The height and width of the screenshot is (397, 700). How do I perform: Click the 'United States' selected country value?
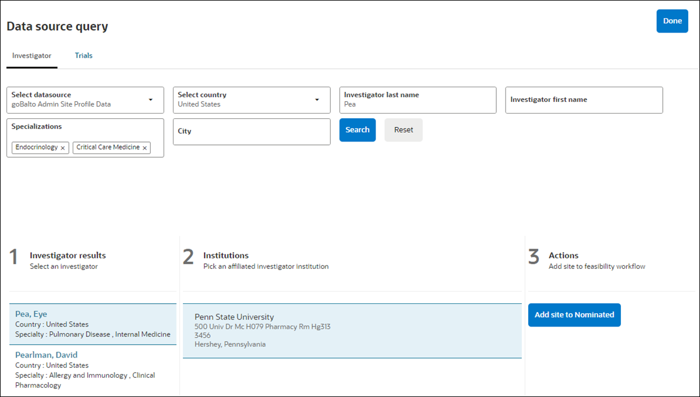pyautogui.click(x=199, y=105)
